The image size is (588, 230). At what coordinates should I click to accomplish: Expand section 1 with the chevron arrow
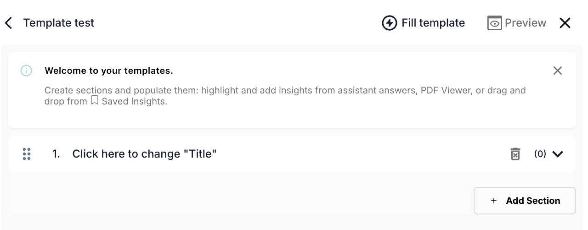tap(558, 154)
